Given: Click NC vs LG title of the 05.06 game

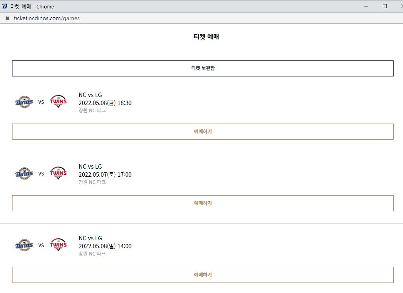Looking at the screenshot, I should pyautogui.click(x=90, y=95).
